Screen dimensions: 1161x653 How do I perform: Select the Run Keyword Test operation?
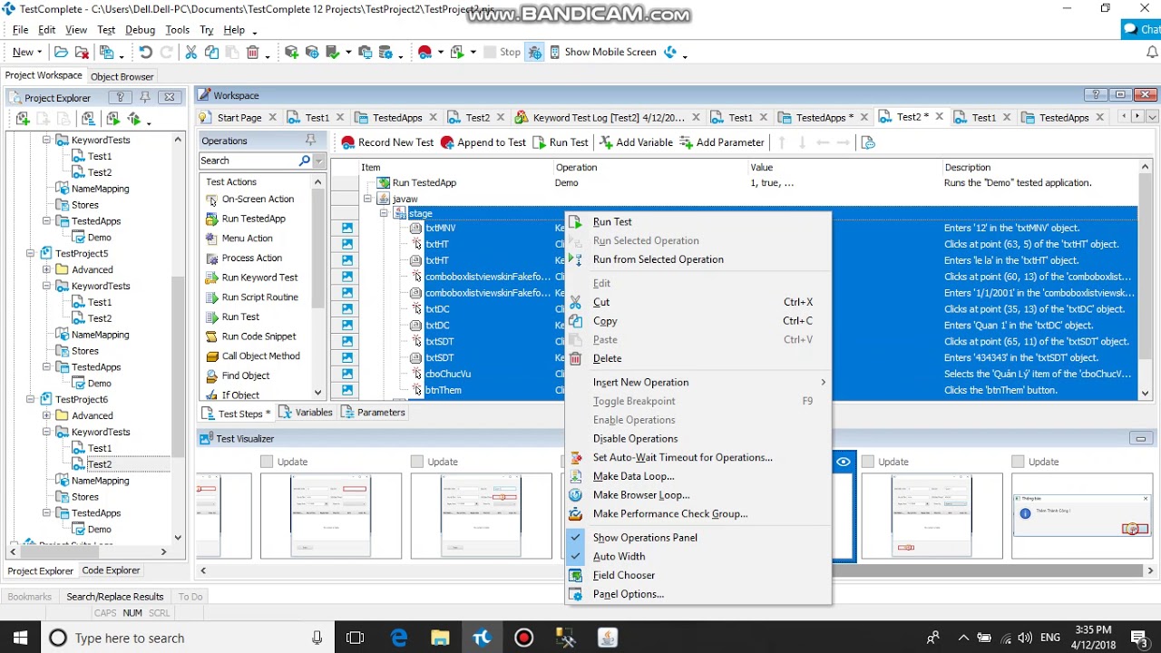coord(251,278)
